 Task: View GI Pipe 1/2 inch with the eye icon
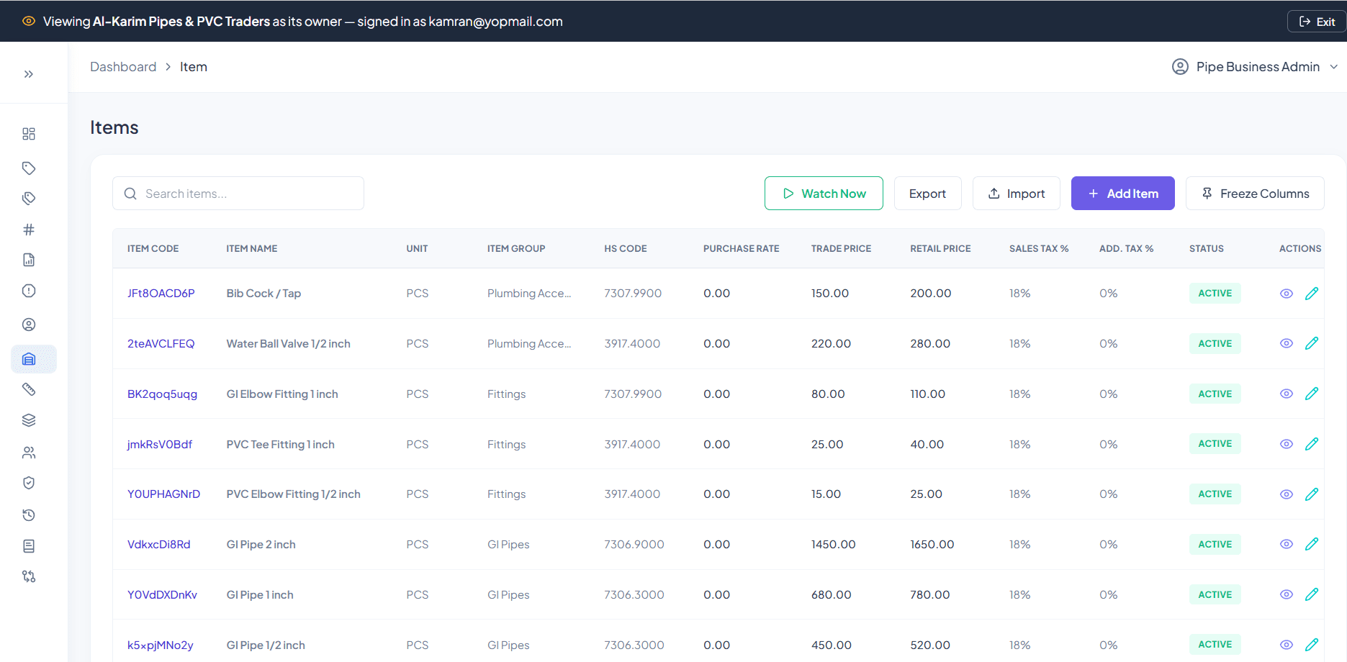[x=1287, y=645]
